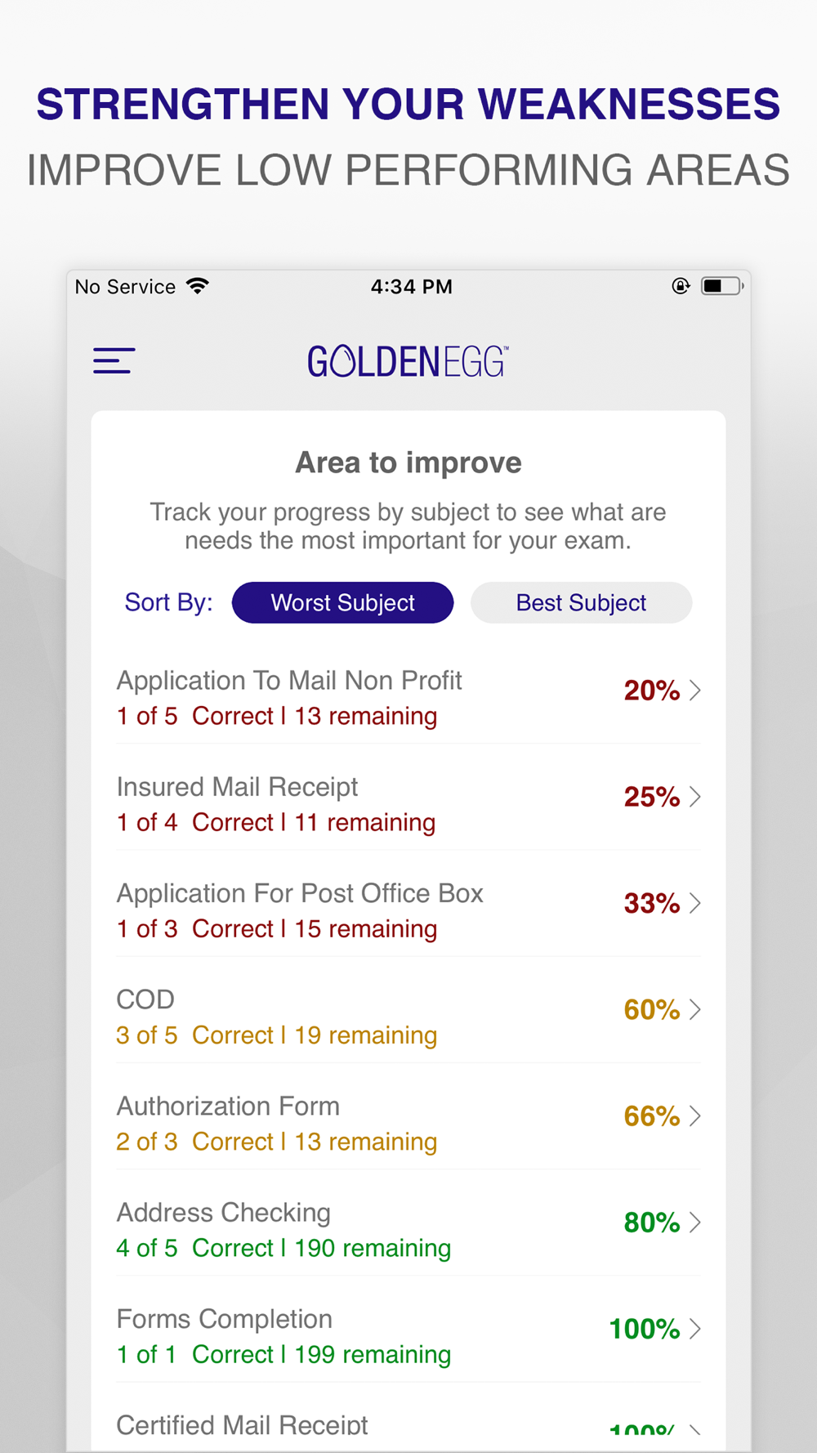
Task: Tap the 100% score for Forms Completion
Action: point(645,1329)
